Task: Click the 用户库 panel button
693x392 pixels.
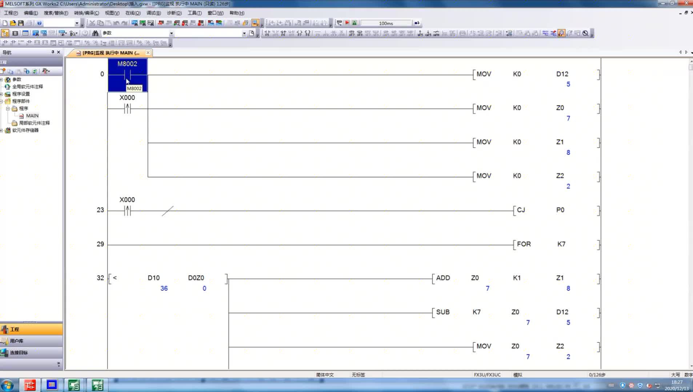Action: point(31,341)
